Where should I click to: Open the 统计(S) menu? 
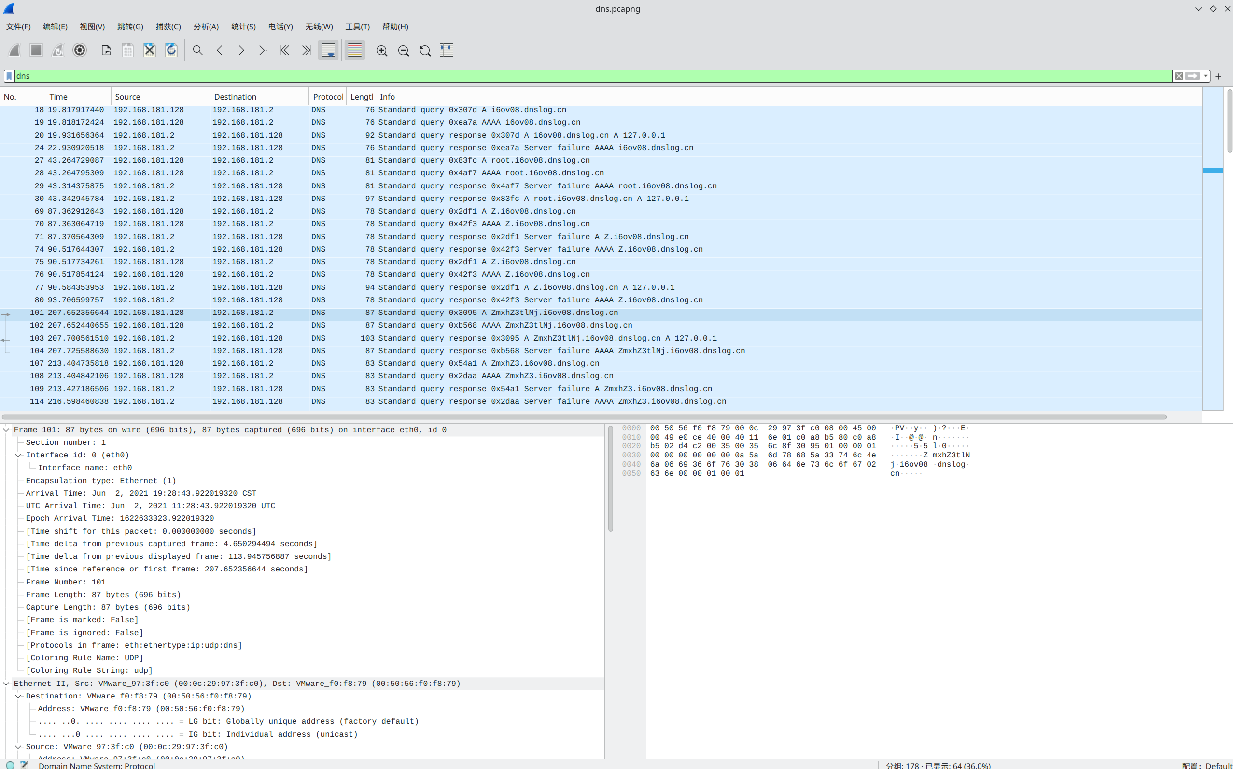[x=243, y=27]
